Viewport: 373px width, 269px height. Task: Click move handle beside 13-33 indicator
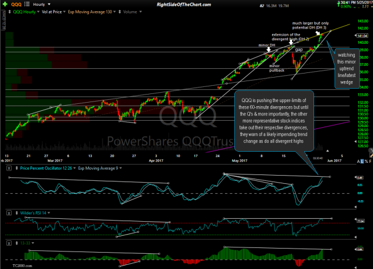coord(17,243)
